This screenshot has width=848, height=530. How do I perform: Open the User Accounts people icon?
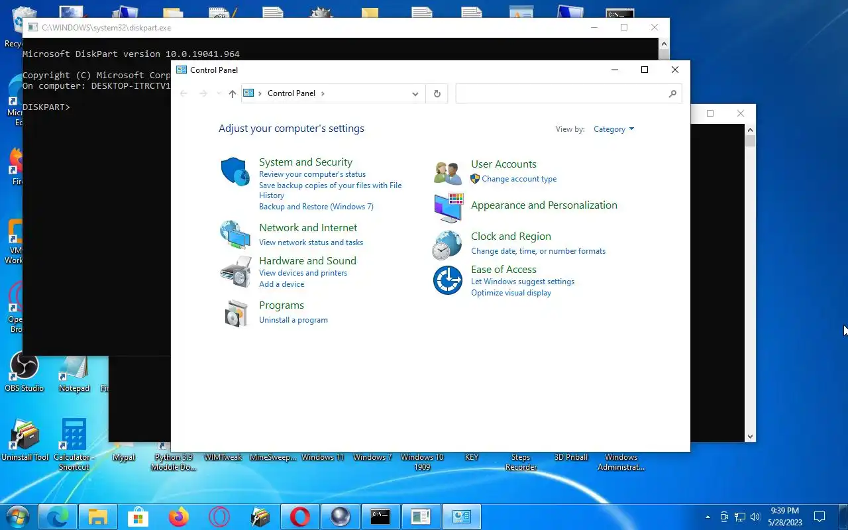(x=448, y=172)
